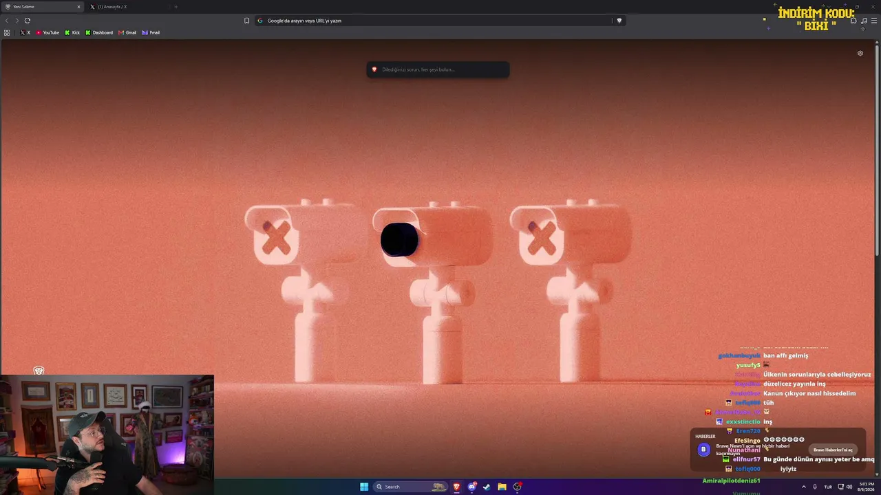Click the Leo 'Dilediğinizi sorun' search box
The width and height of the screenshot is (881, 495).
point(438,69)
